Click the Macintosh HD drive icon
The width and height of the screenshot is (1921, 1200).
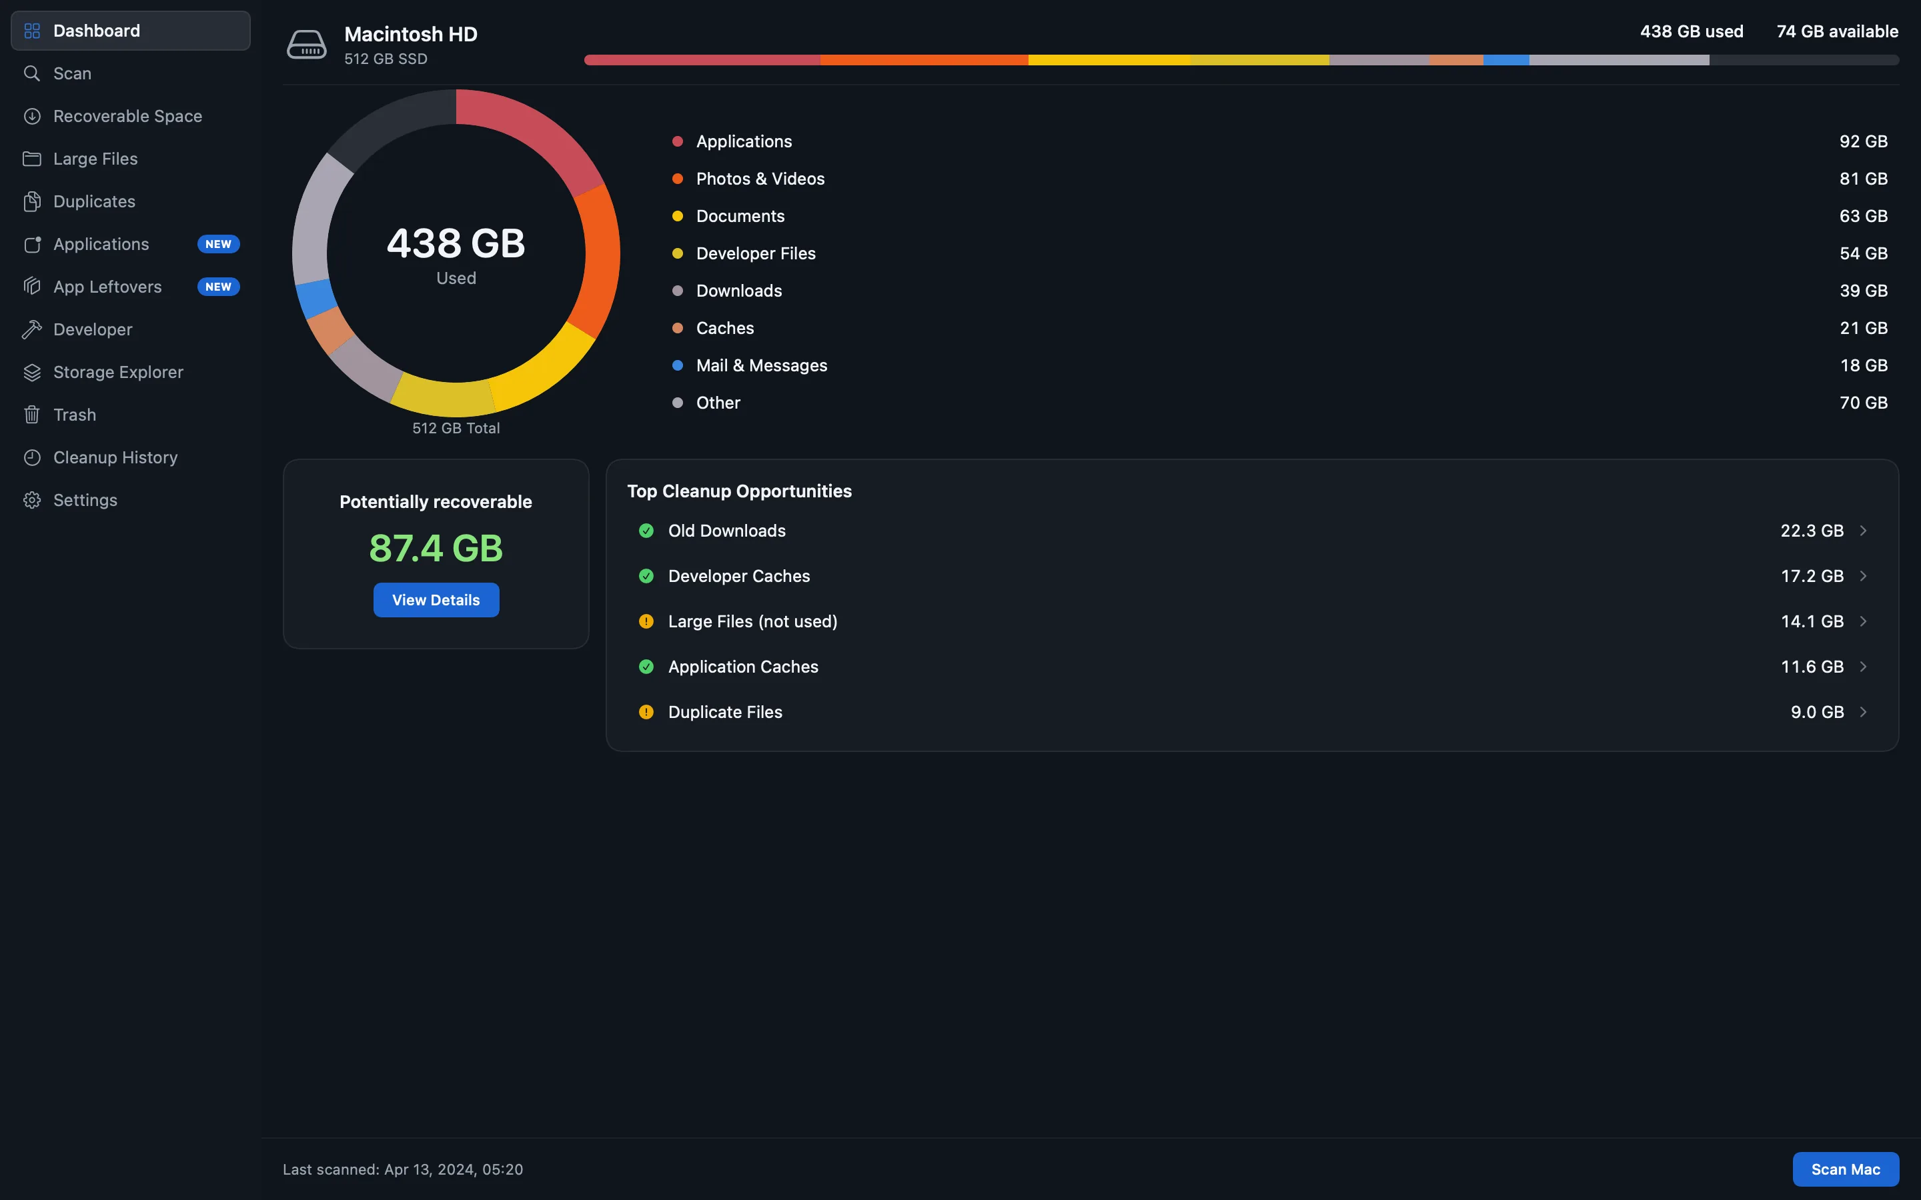(x=306, y=45)
